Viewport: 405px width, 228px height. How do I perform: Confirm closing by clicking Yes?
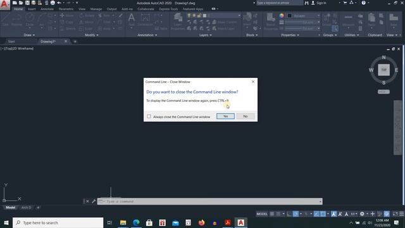click(x=225, y=117)
